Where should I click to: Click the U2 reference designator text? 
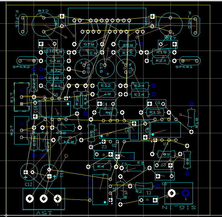click(114, 146)
